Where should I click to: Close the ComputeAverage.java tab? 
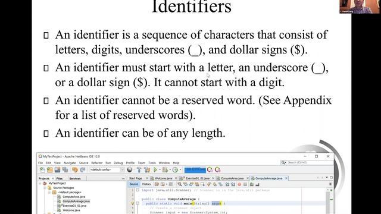[x=286, y=178]
